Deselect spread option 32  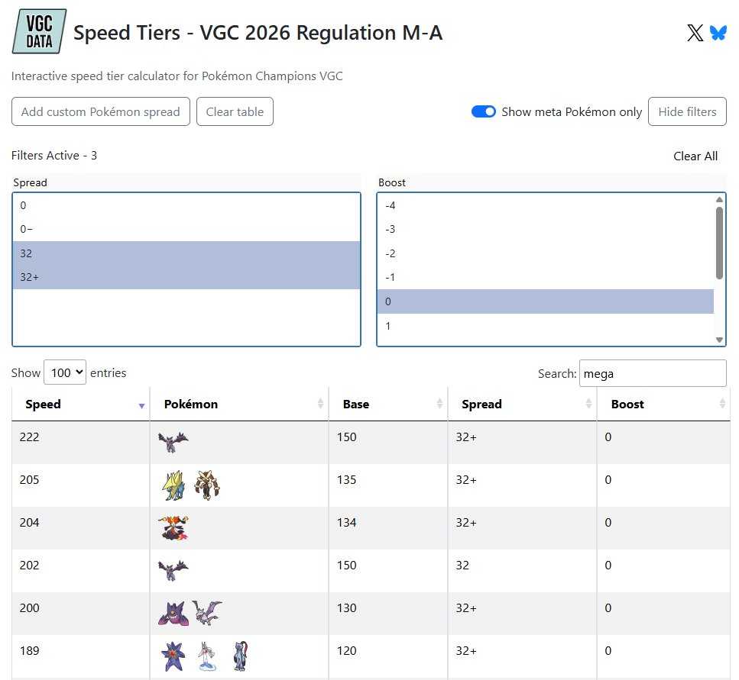tap(186, 253)
